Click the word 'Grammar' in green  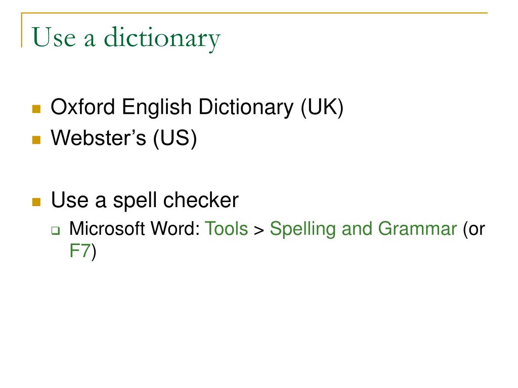(x=417, y=229)
